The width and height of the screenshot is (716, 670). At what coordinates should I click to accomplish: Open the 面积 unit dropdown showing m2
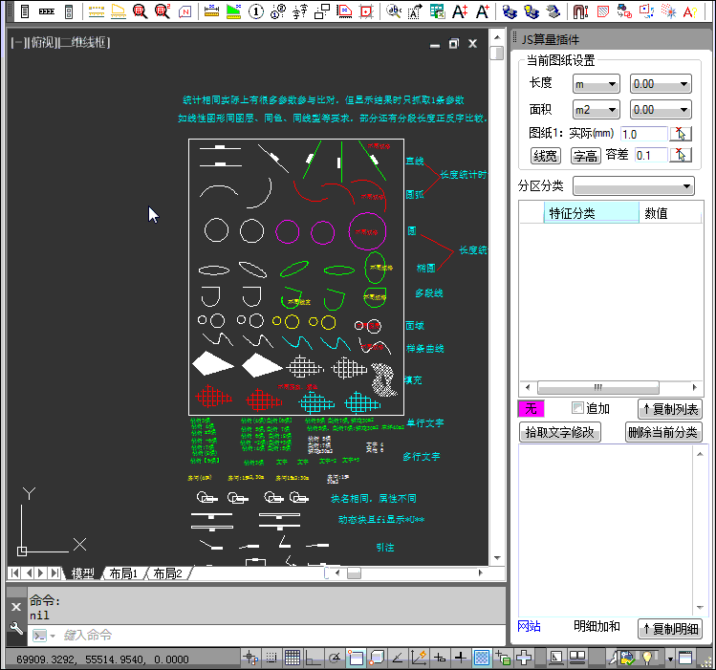pos(596,110)
